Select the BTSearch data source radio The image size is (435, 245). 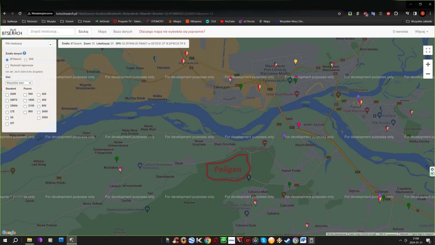click(x=7, y=60)
